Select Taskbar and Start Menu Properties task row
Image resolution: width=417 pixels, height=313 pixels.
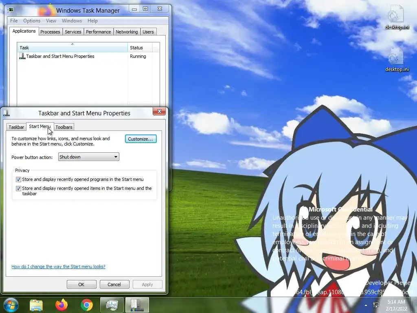(85, 56)
